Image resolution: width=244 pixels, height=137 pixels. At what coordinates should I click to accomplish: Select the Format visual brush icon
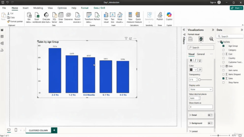(x=201, y=39)
